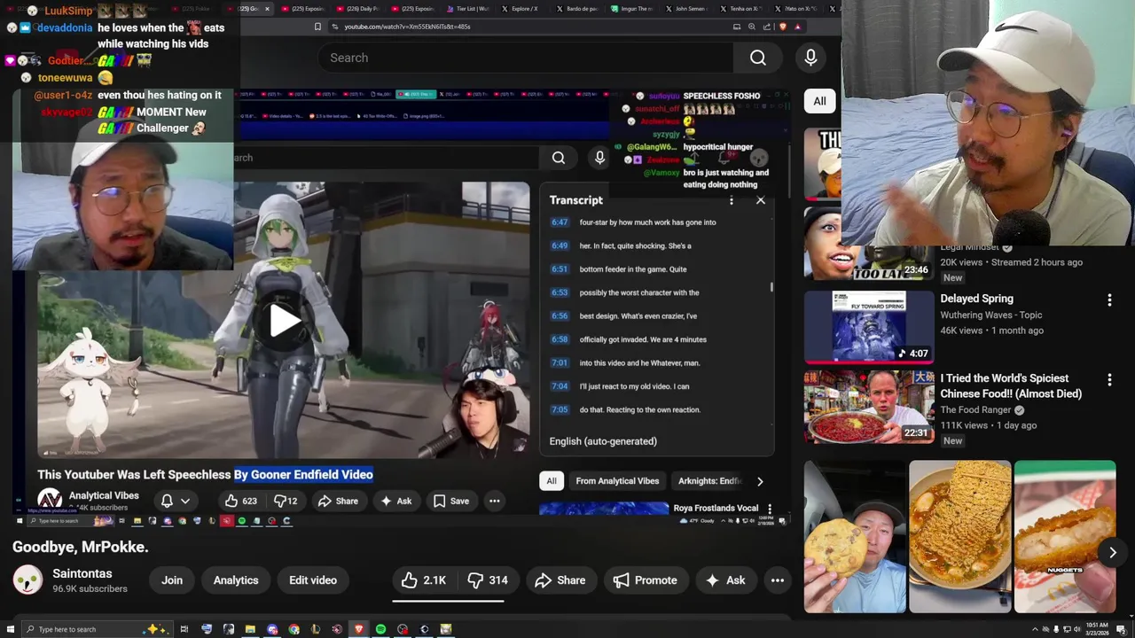The image size is (1135, 638).
Task: Click the Promote button
Action: [645, 580]
